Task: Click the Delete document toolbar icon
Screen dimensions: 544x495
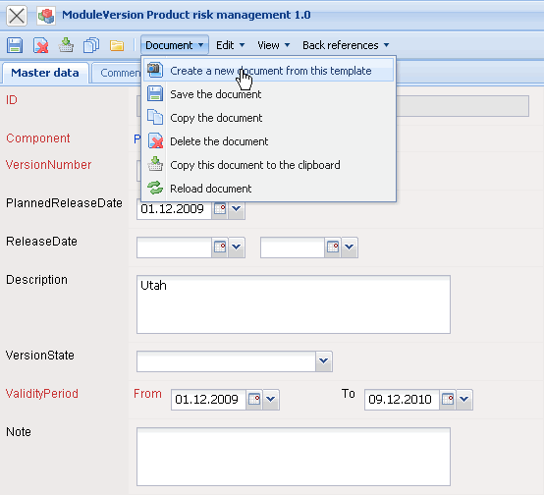Action: (40, 45)
